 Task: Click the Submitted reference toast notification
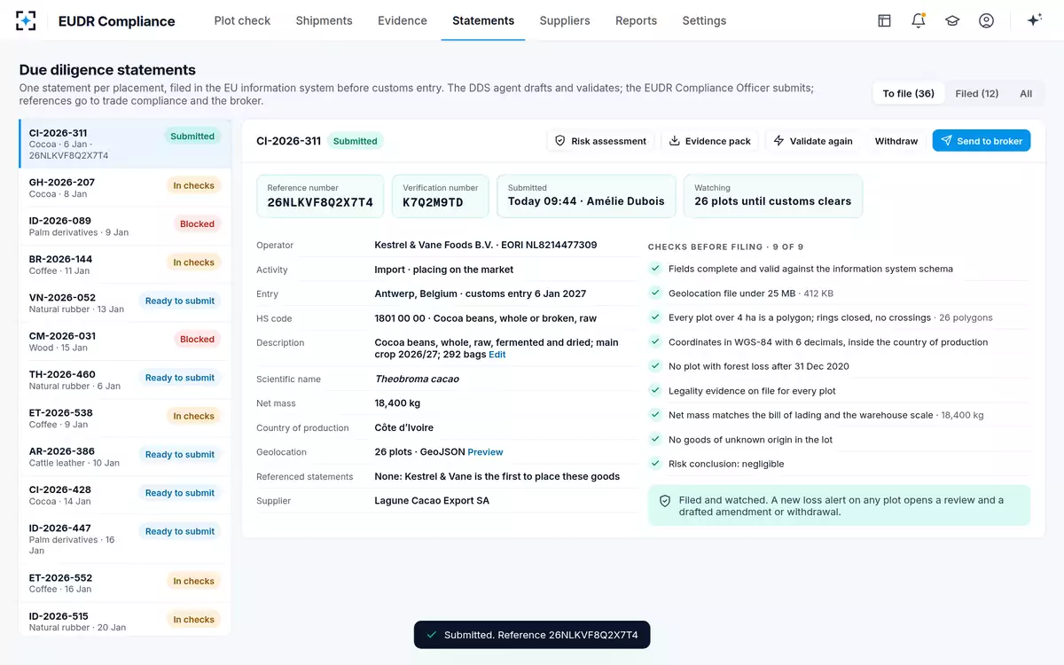[532, 635]
